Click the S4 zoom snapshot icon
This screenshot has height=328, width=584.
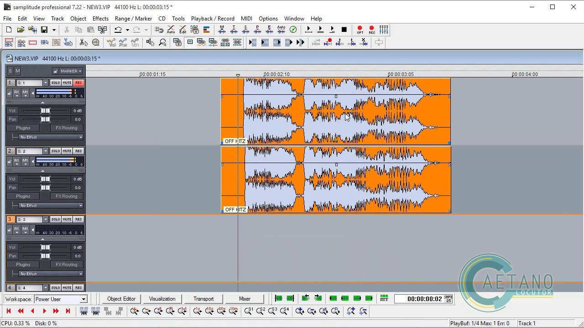284,311
